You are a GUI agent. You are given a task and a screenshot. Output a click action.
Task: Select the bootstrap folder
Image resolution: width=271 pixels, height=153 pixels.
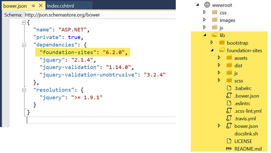coord(237,43)
